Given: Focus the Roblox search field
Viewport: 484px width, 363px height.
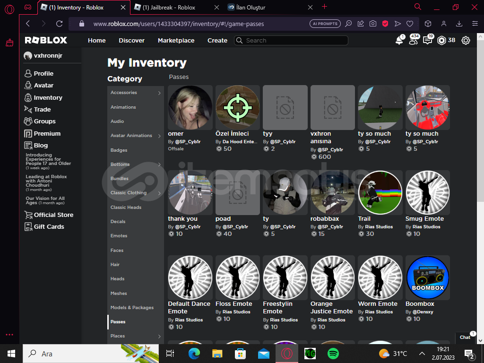Looking at the screenshot, I should pos(291,41).
